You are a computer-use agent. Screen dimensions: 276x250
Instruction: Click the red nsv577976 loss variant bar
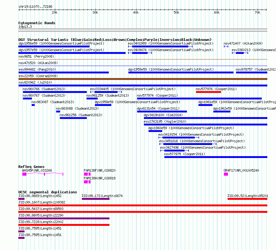pyautogui.click(x=208, y=92)
